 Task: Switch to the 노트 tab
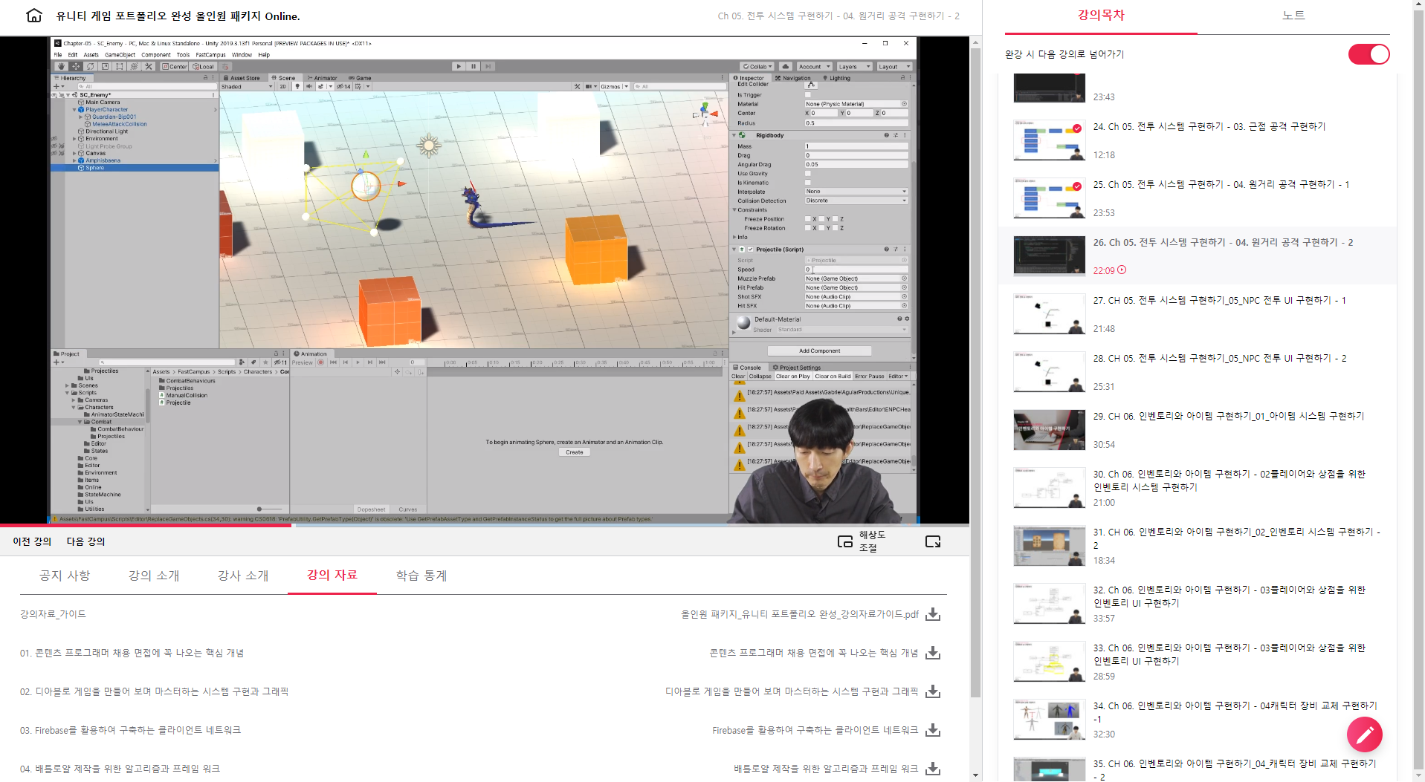1293,16
